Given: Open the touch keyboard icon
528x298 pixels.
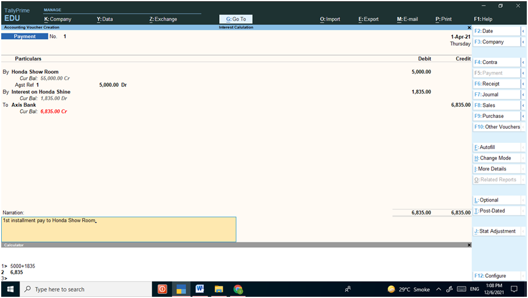Looking at the screenshot, I should [461, 289].
